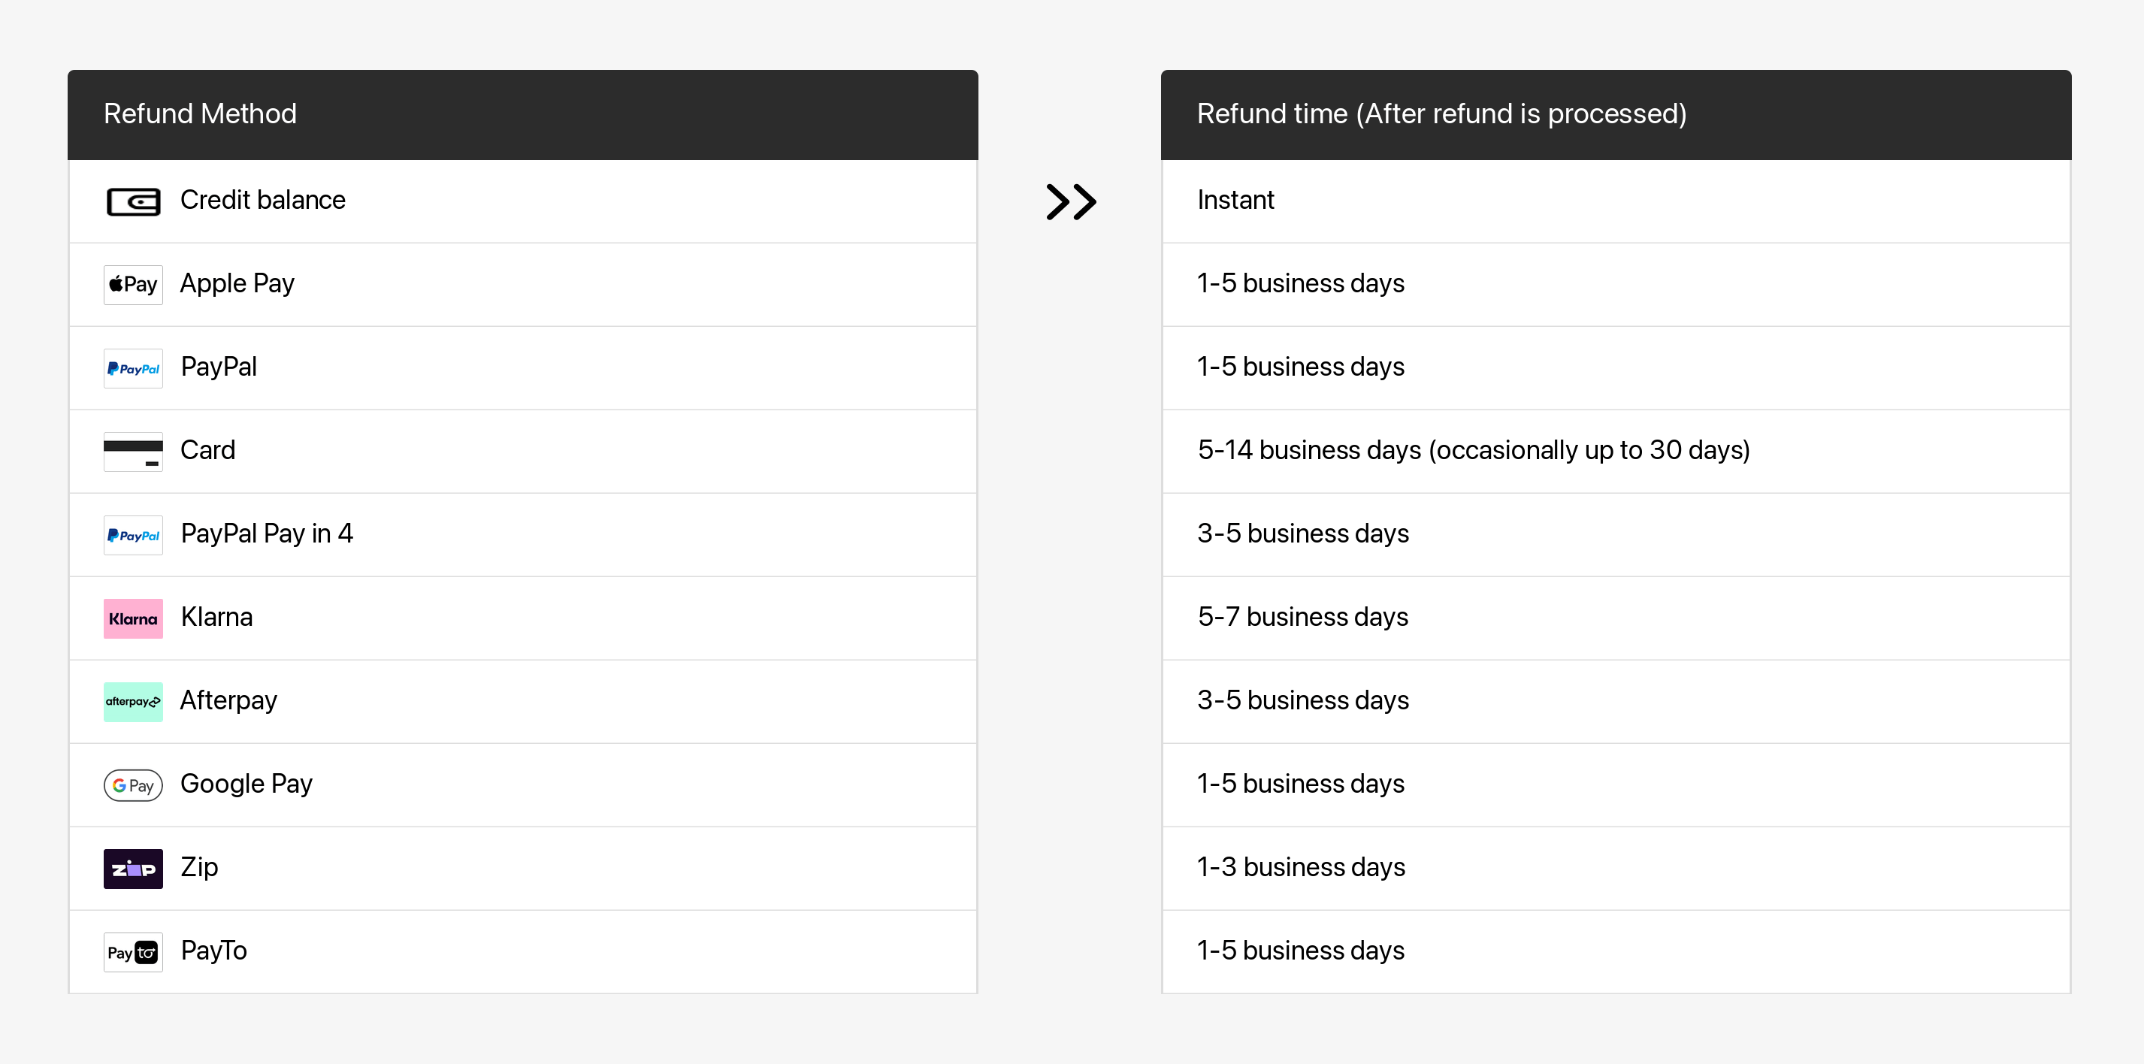Click the mint Afterpay logo
Screen dimensions: 2144x1064
pos(133,701)
